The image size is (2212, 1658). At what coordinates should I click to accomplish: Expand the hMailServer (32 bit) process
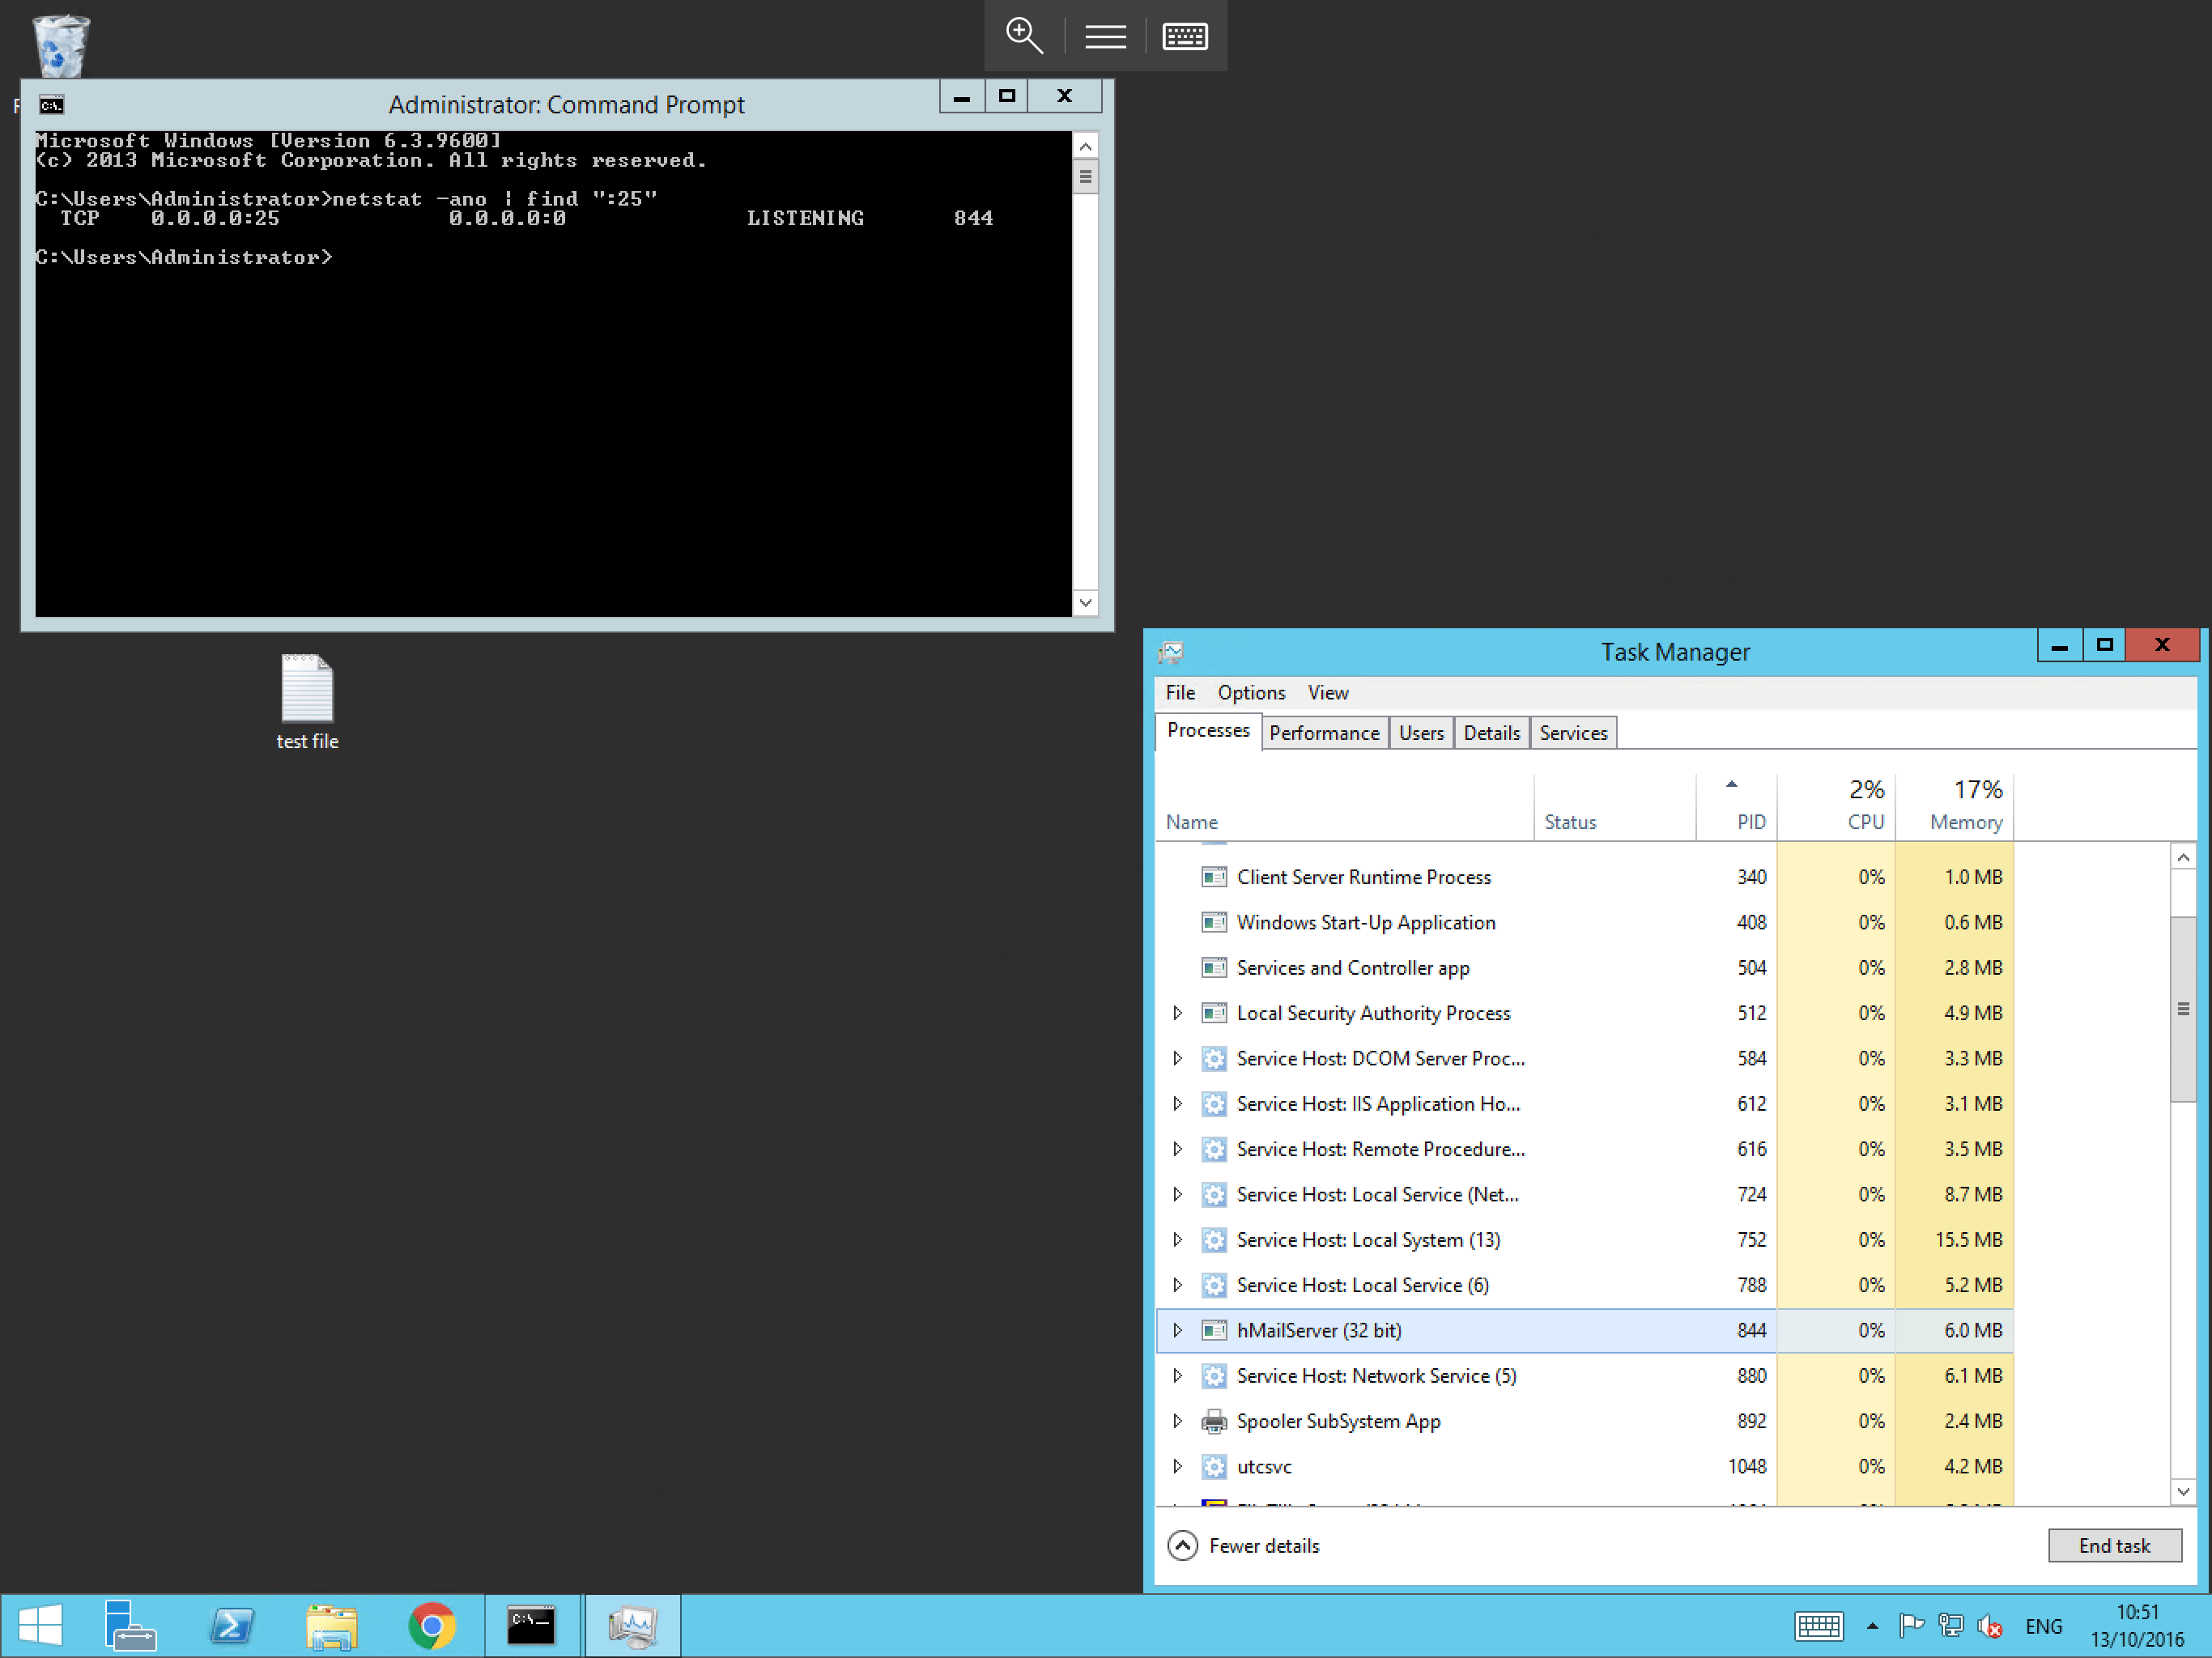pyautogui.click(x=1178, y=1330)
